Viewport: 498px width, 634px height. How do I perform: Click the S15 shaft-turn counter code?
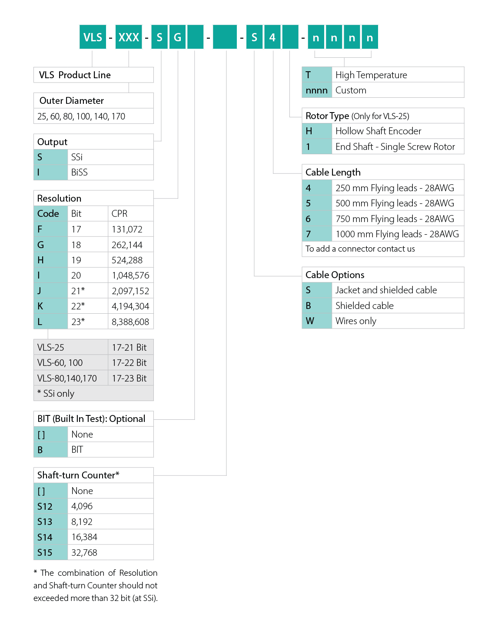click(x=45, y=553)
